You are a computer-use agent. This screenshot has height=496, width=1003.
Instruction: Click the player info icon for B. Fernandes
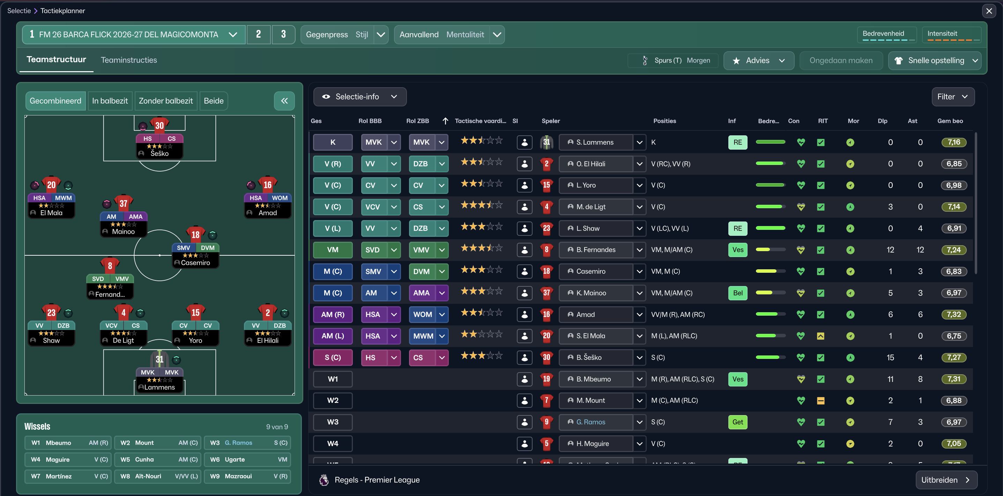coord(525,250)
